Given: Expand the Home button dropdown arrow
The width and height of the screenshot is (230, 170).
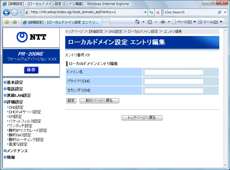Looking at the screenshot, I should click(x=144, y=22).
